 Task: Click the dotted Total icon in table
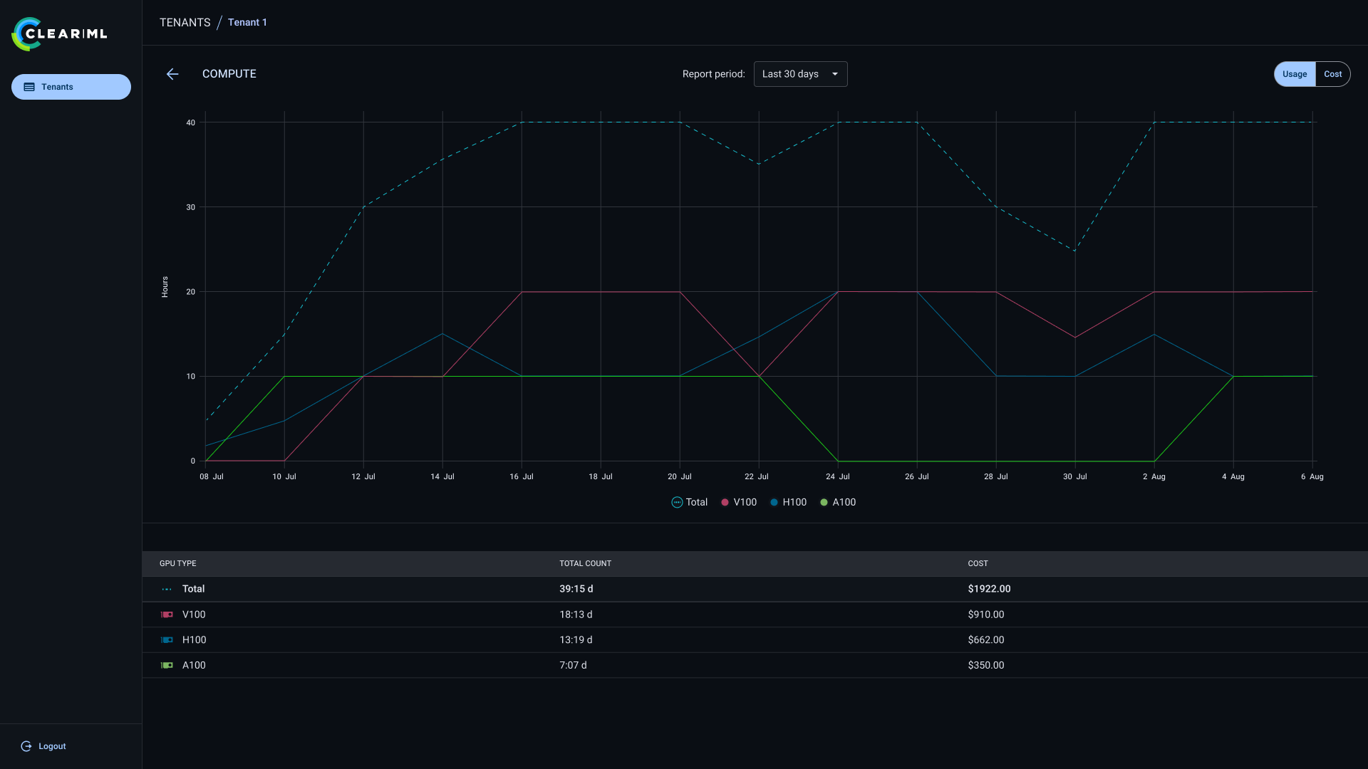click(167, 589)
